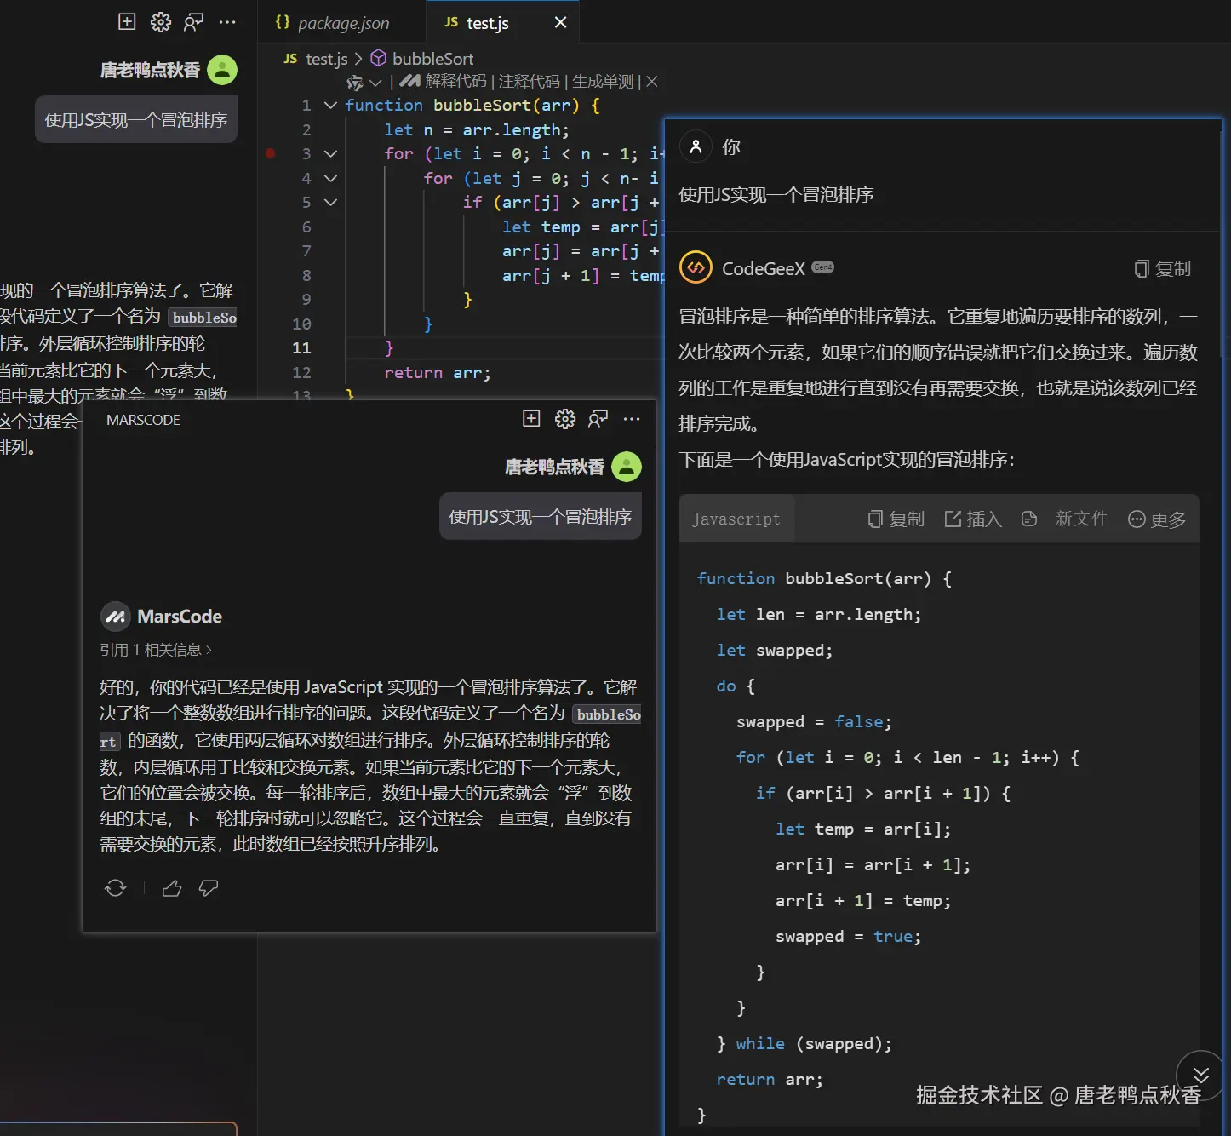The image size is (1231, 1136).
Task: Regenerate the MarsCode response
Action: (116, 888)
